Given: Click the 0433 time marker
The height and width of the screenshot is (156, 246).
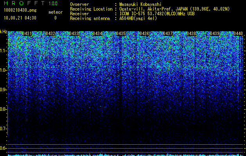Looking at the screenshot, I should pyautogui.click(x=74, y=34).
